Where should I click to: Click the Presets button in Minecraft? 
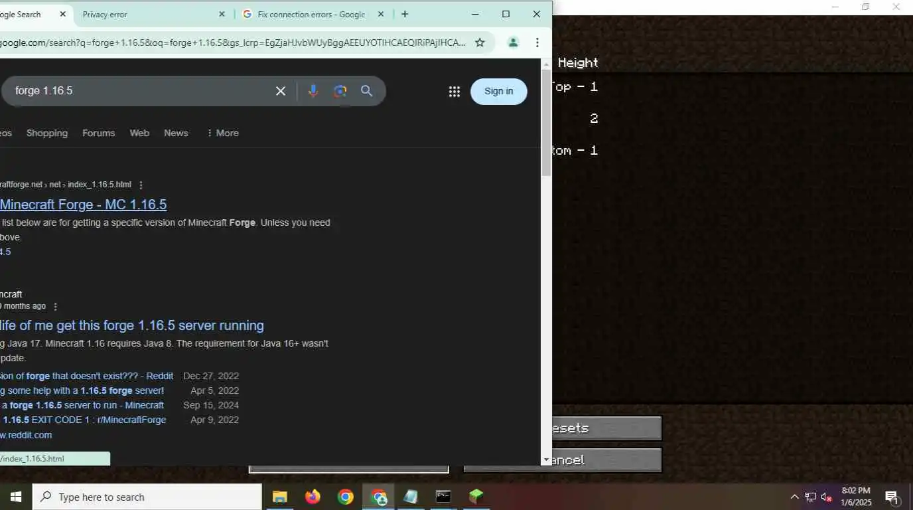[606, 428]
